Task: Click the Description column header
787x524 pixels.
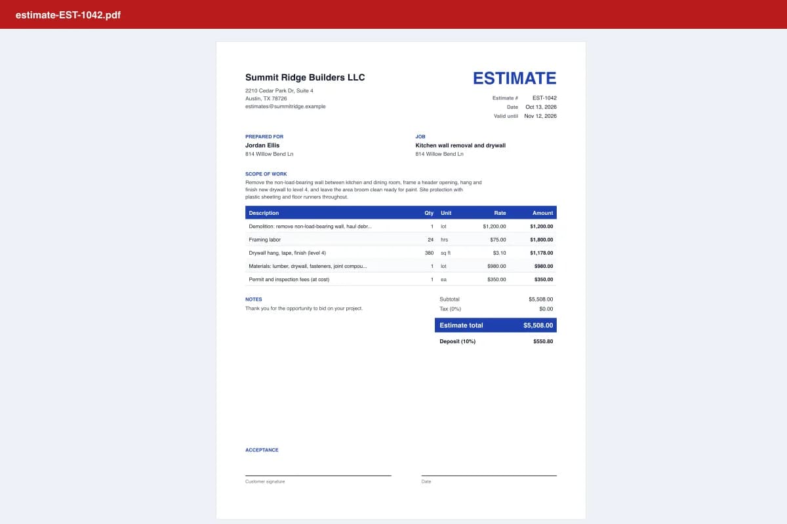Action: point(264,213)
